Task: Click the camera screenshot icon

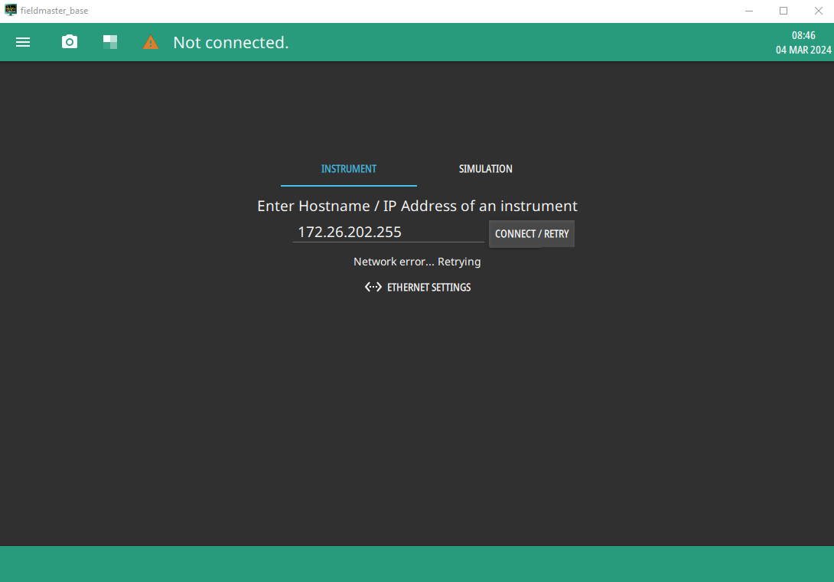Action: (70, 42)
